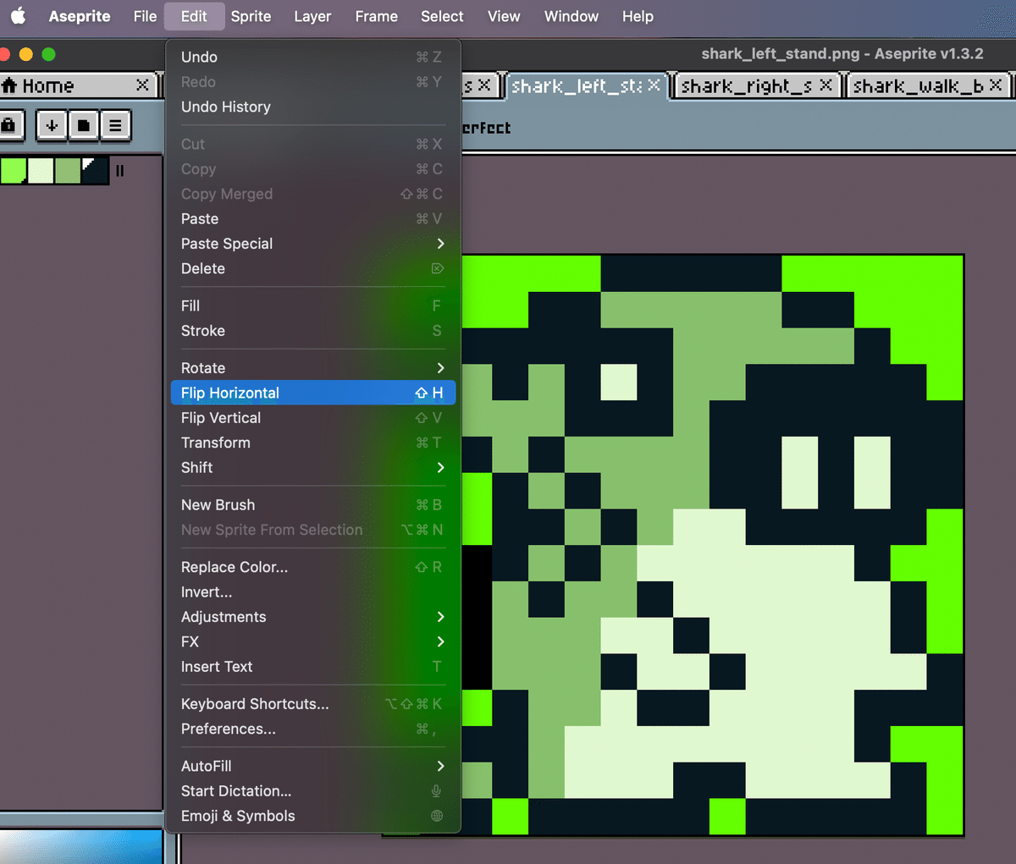Open the palette options hamburger menu

(115, 126)
